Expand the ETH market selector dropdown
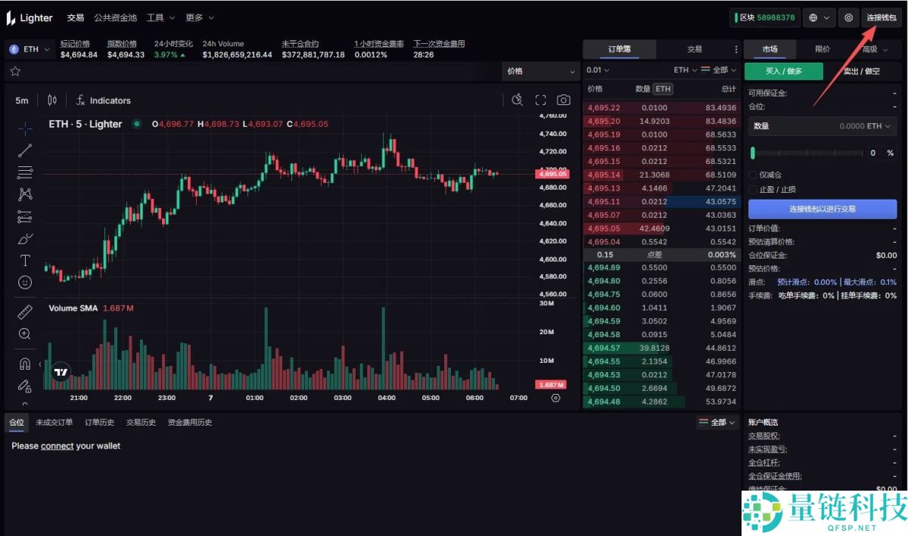Viewport: 908px width, 536px height. pos(29,48)
